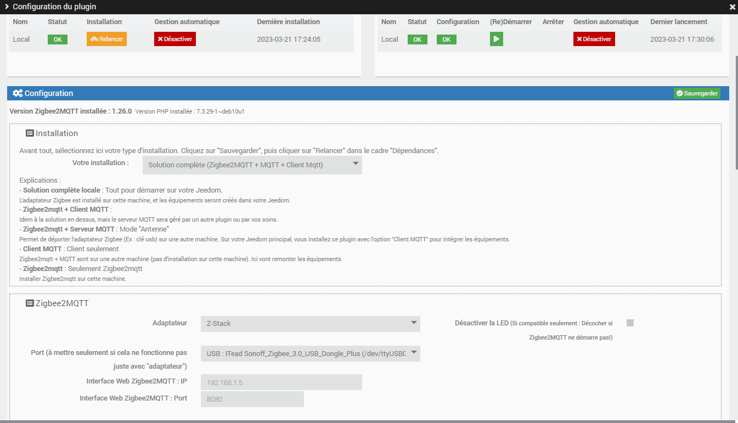
Task: Click the OK status badge for dependencies
Action: coord(58,40)
